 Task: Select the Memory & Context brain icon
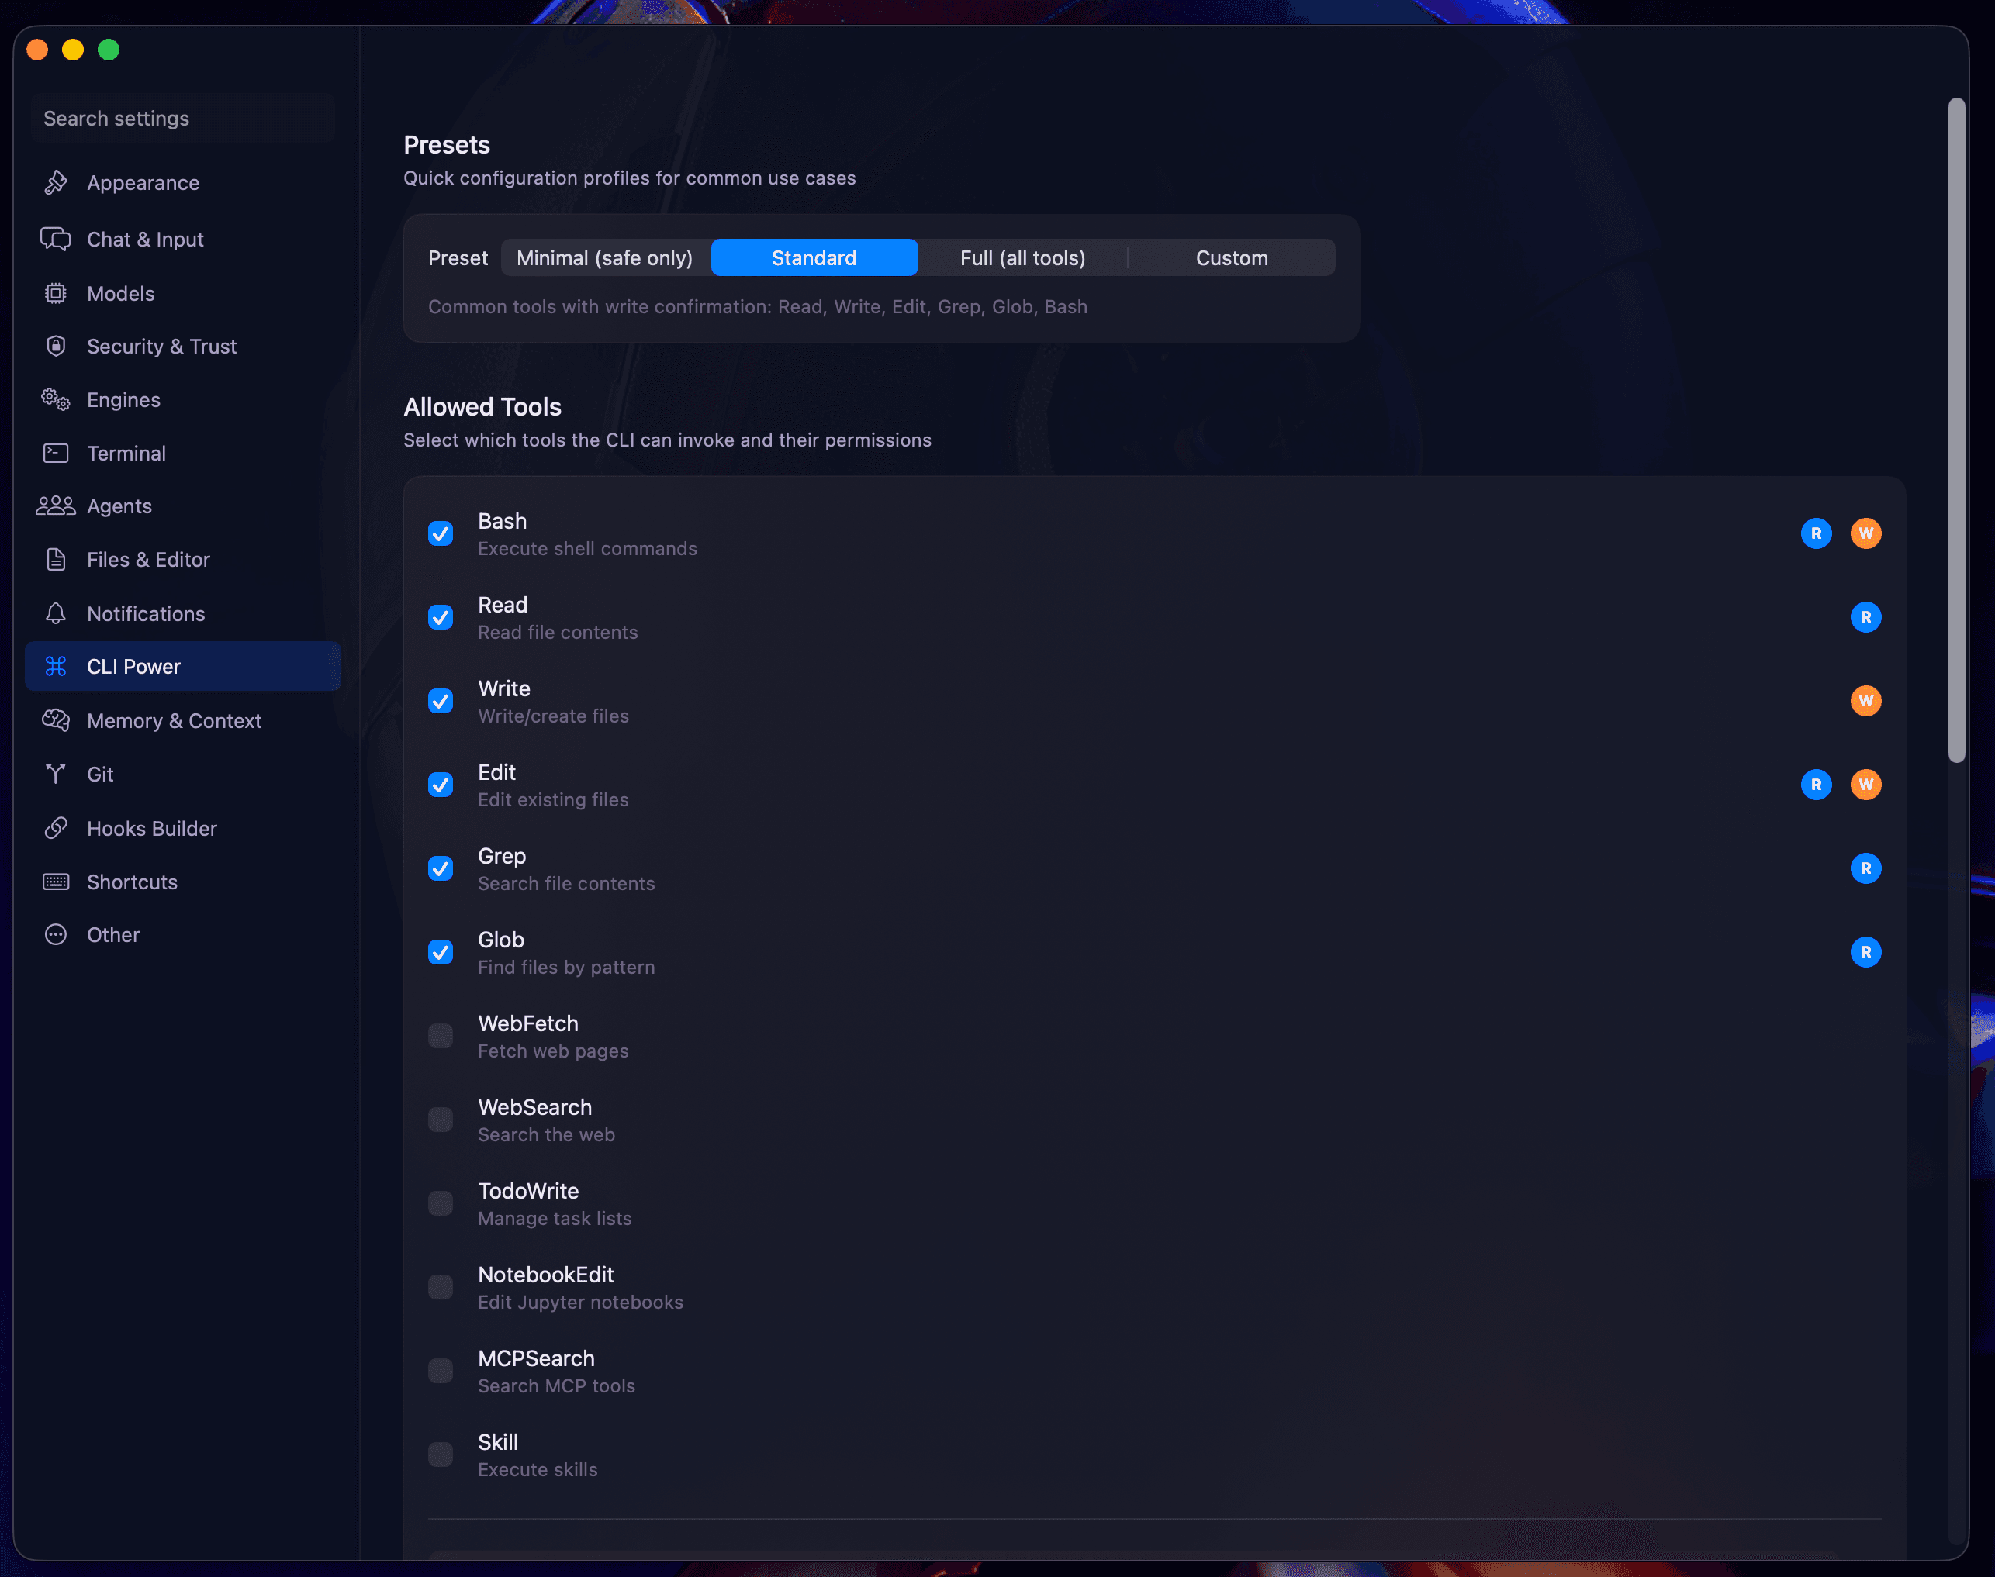[x=55, y=720]
